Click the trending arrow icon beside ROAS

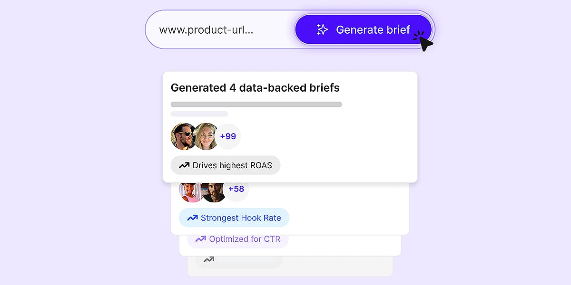184,165
